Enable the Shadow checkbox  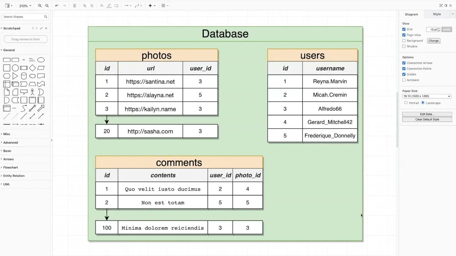[x=404, y=47]
